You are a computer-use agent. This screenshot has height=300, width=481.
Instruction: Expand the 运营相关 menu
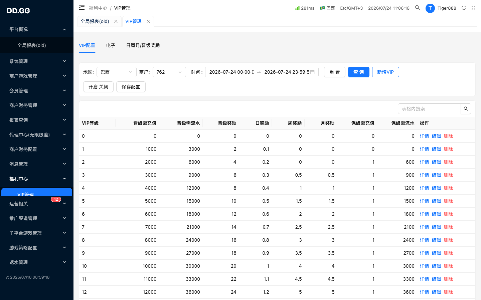[37, 204]
